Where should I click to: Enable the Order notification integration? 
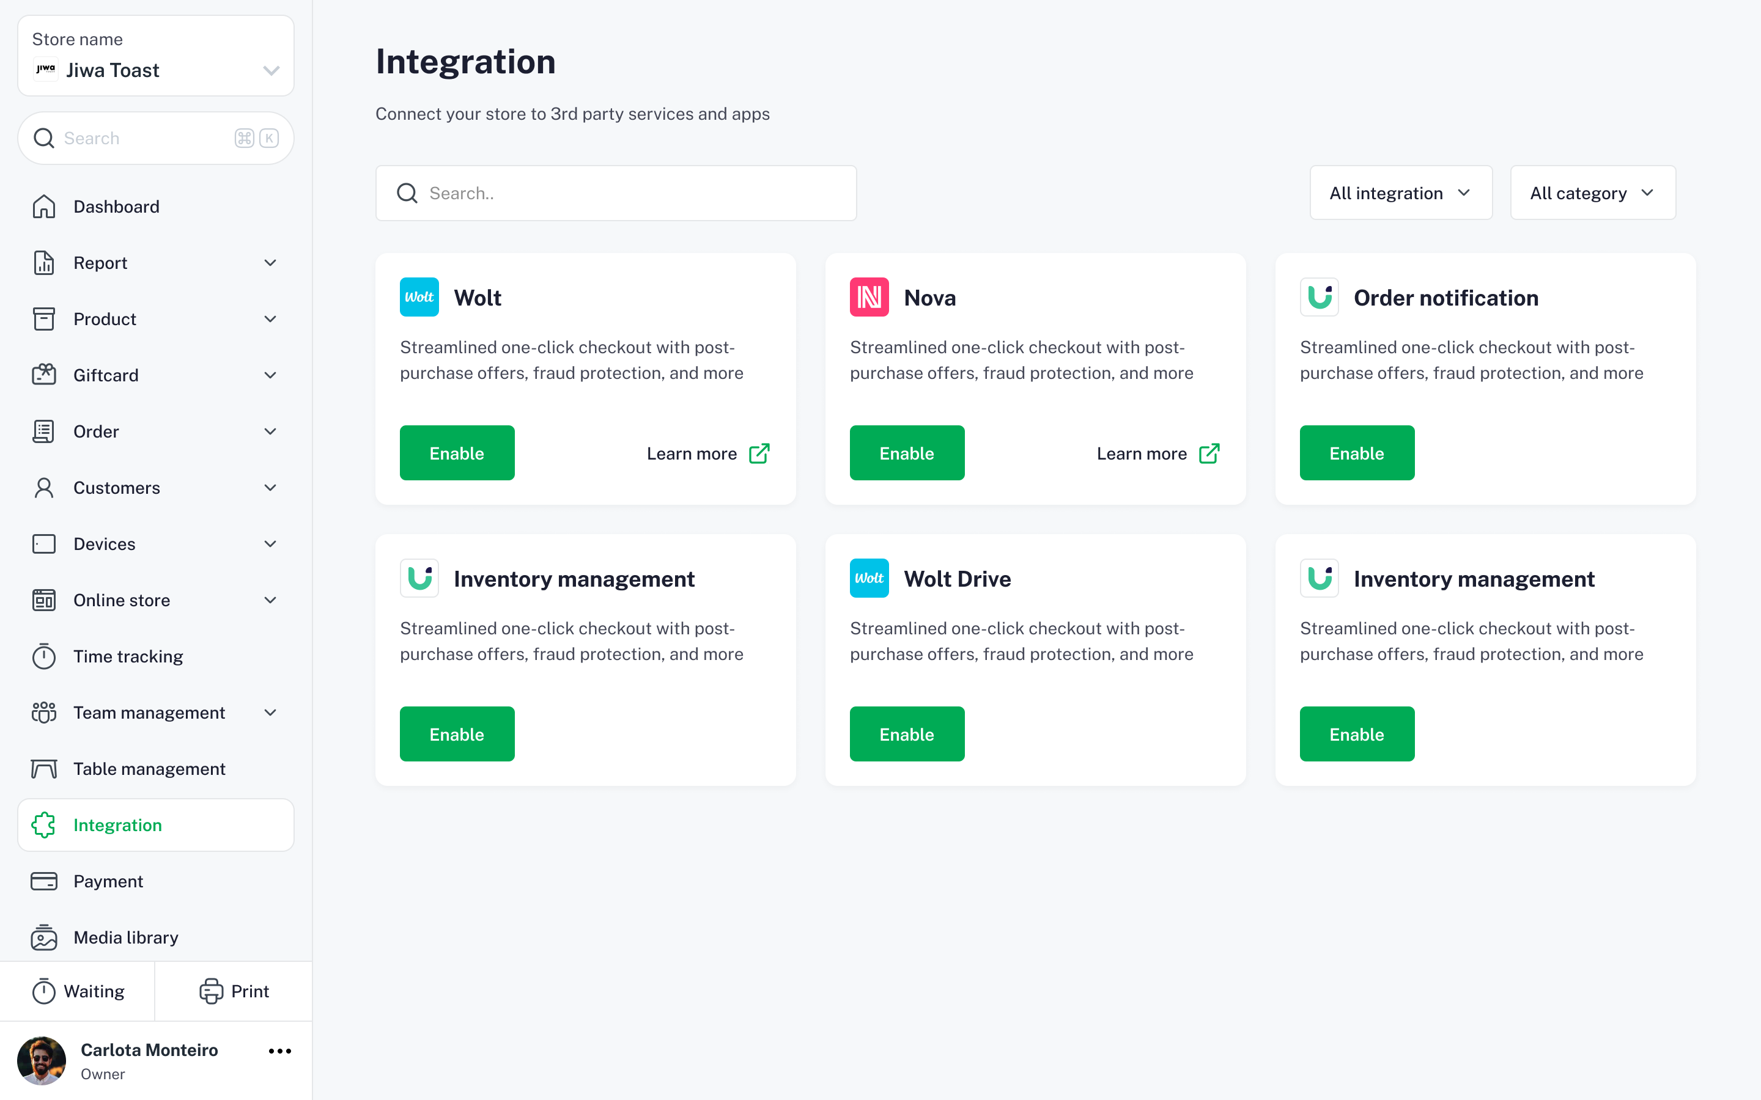click(x=1356, y=453)
